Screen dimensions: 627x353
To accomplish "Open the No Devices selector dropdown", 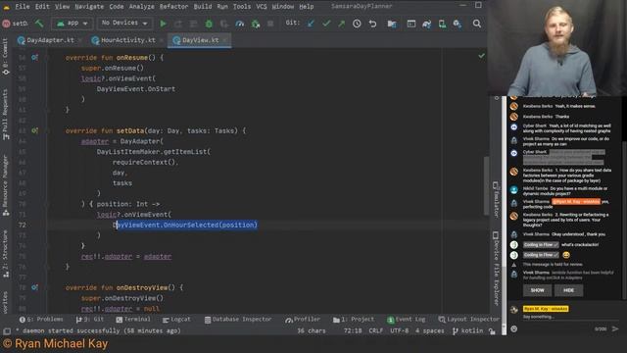I will point(124,24).
